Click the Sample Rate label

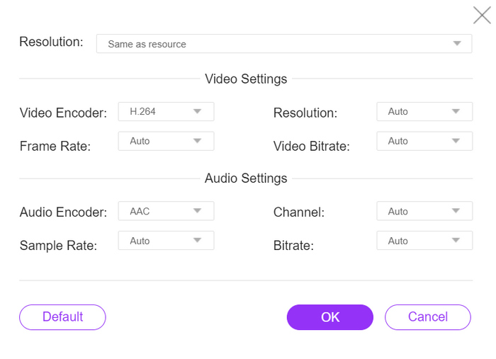(x=58, y=246)
